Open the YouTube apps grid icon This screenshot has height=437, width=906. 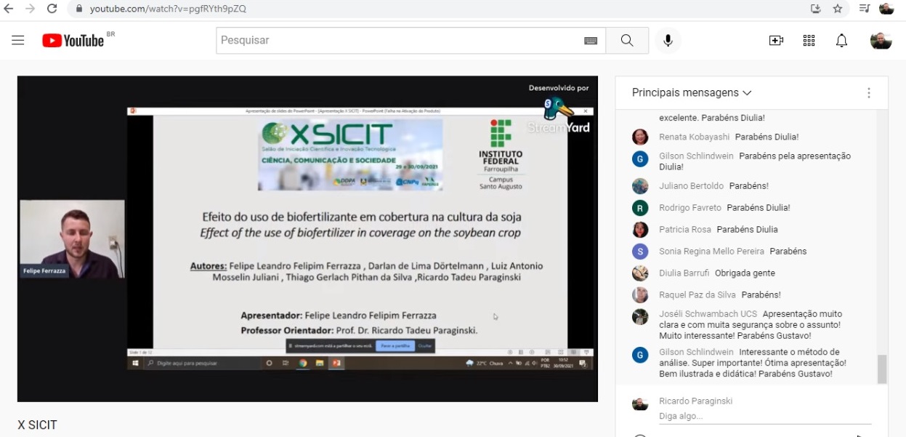[809, 41]
